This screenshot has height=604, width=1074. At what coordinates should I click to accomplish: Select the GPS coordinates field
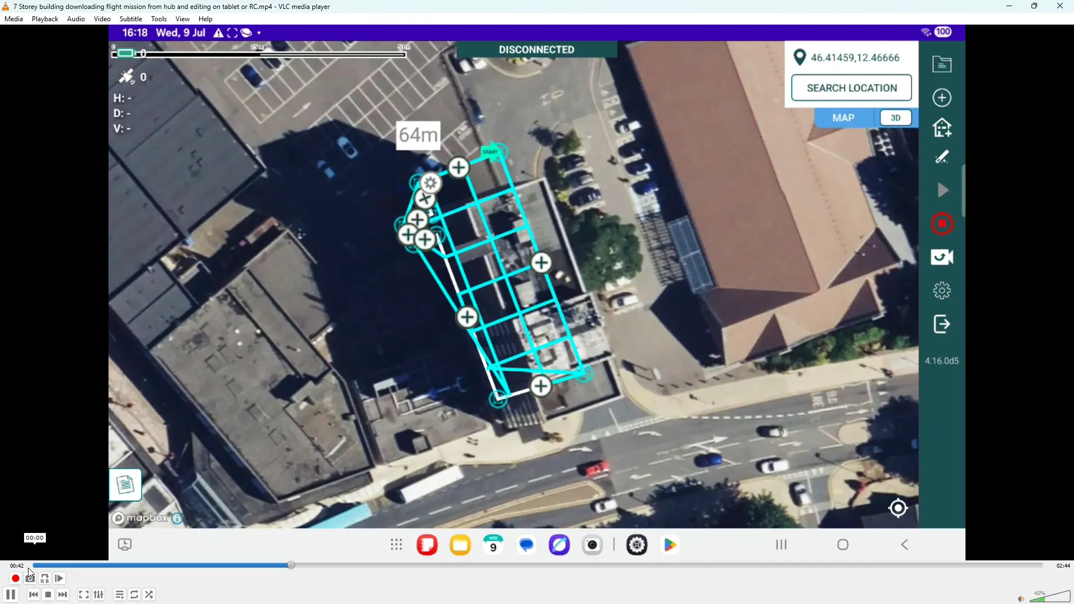coord(856,57)
